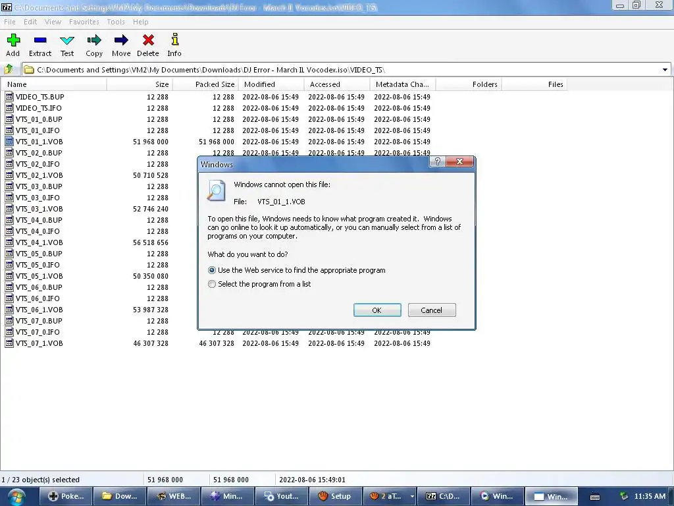
Task: Select VTS_05_0.BUP file name
Action: tap(39, 254)
